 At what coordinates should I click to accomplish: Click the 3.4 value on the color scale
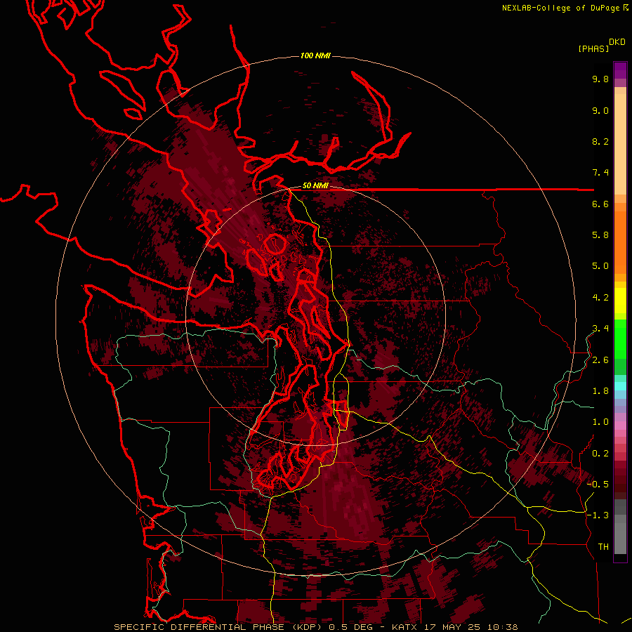600,329
